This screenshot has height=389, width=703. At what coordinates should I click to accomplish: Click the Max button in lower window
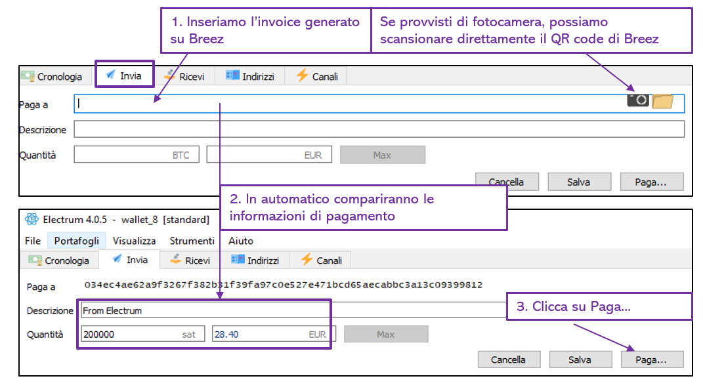click(386, 335)
